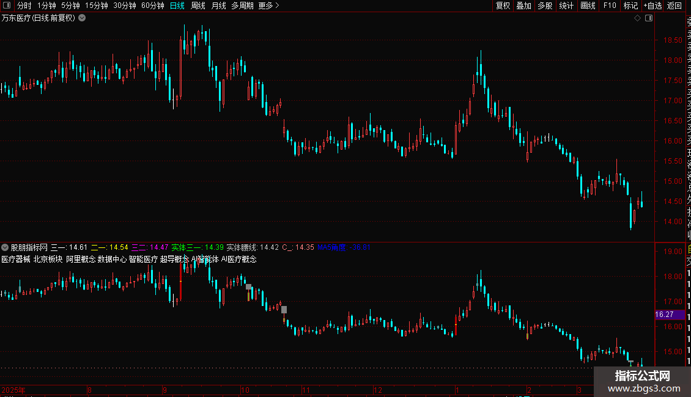Expand the 股朋指标网 indicator dropdown arrow

tap(5, 247)
